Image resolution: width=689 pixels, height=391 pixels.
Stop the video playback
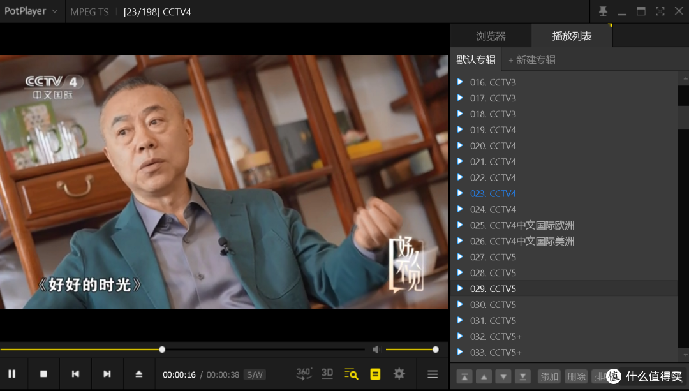pyautogui.click(x=43, y=374)
